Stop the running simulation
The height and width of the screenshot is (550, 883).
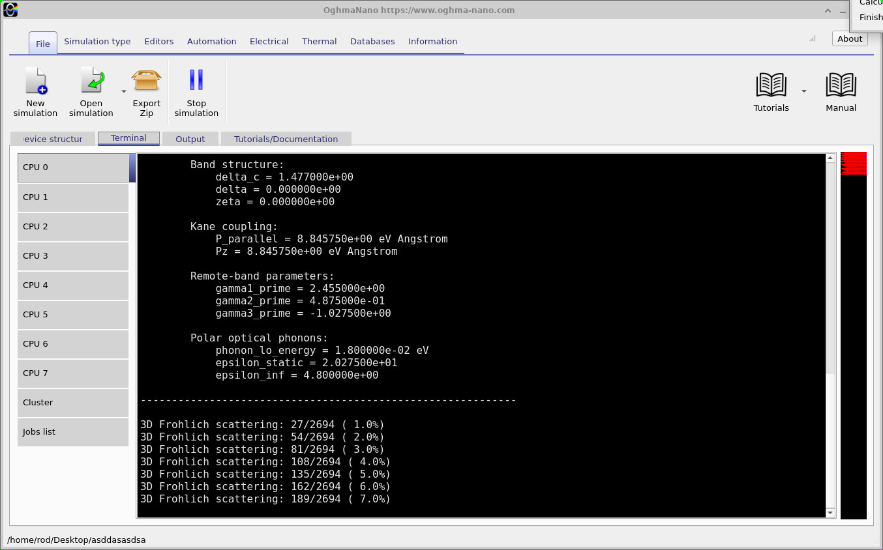196,80
